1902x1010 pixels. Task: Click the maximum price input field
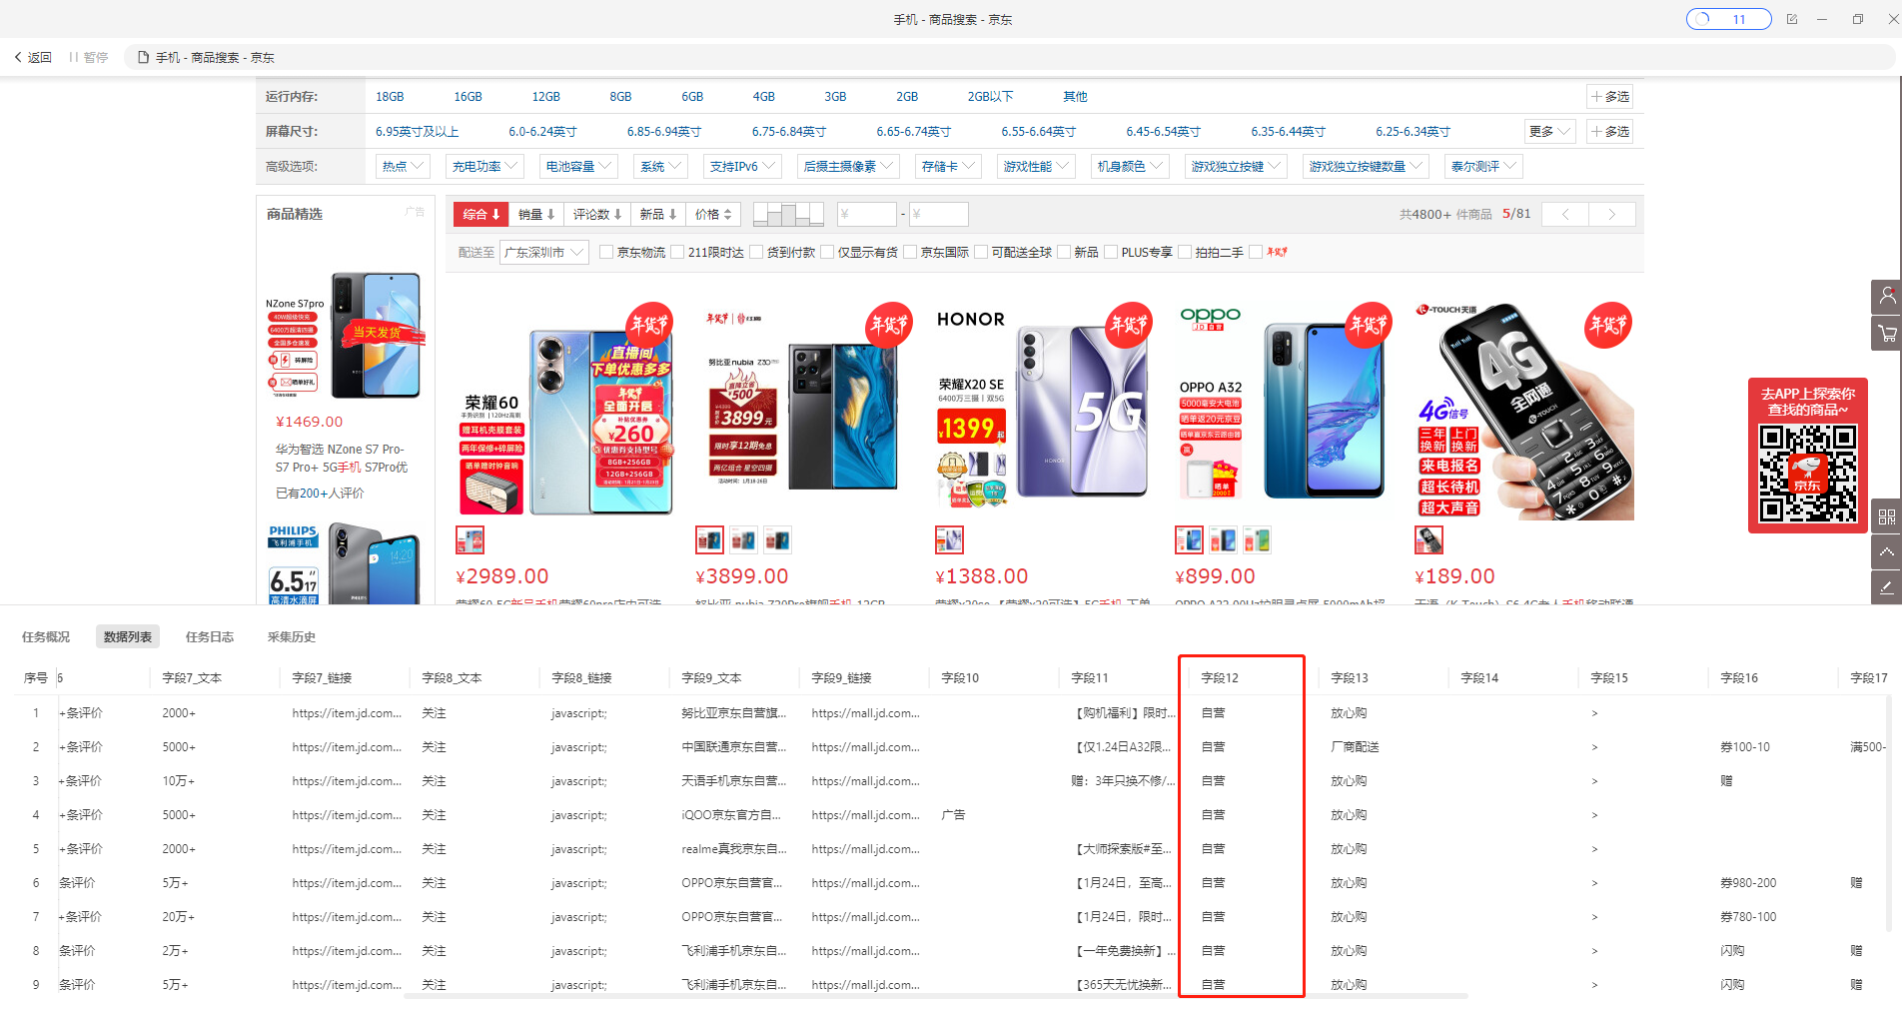[938, 214]
